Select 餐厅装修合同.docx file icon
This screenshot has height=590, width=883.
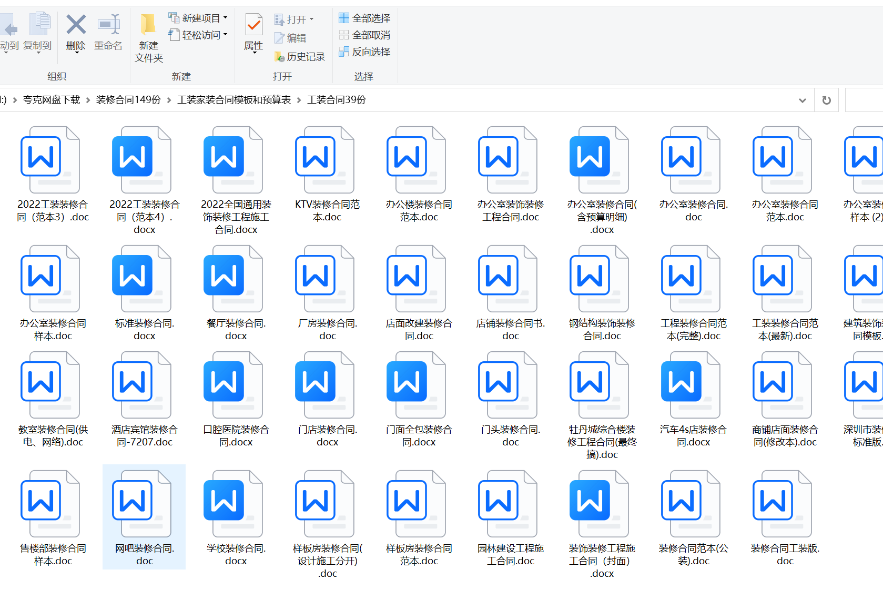click(x=233, y=279)
